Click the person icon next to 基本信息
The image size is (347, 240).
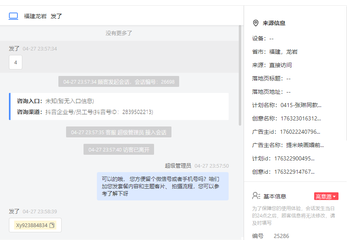point(256,196)
